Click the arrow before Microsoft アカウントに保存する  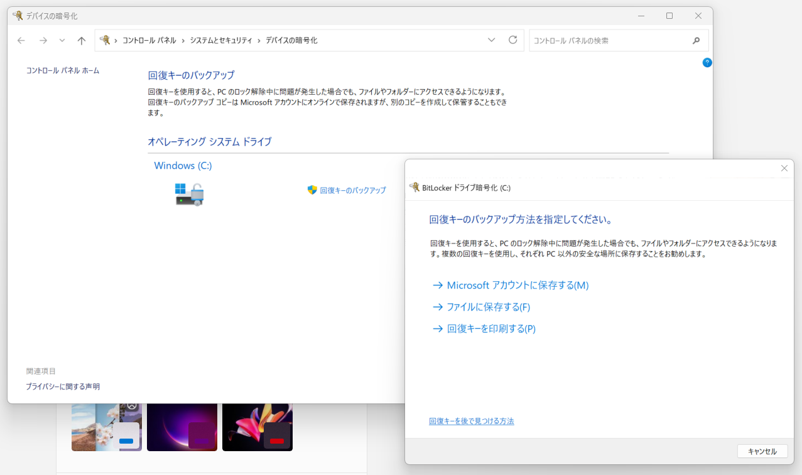point(438,286)
